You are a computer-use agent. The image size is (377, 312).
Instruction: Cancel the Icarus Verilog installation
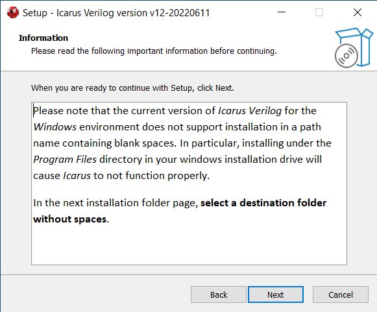[341, 294]
